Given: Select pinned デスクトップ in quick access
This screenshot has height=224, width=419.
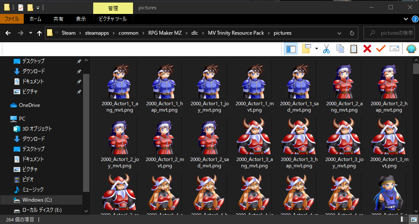Looking at the screenshot, I should pyautogui.click(x=33, y=61).
